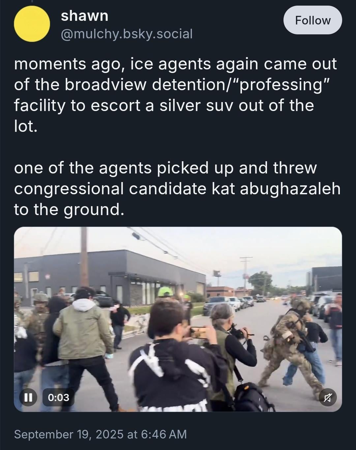Screen dimensions: 356x450
Task: Open the embedded video thumbnail
Action: pyautogui.click(x=178, y=319)
